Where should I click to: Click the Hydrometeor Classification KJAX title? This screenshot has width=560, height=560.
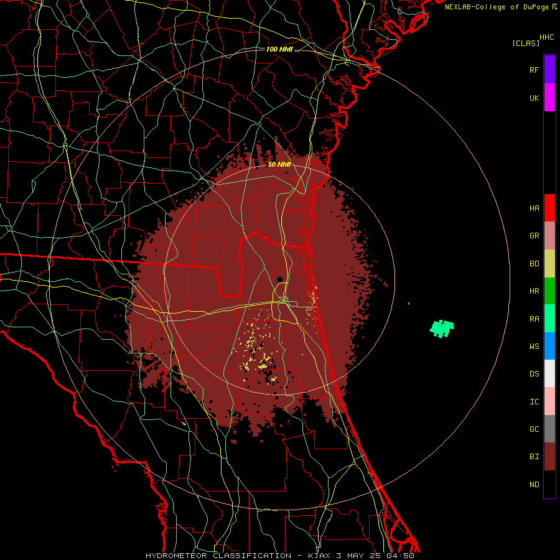pos(280,556)
